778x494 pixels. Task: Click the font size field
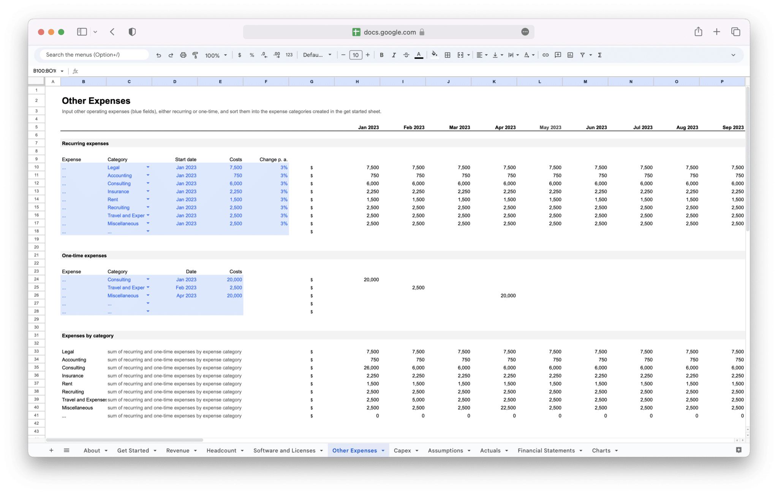356,55
